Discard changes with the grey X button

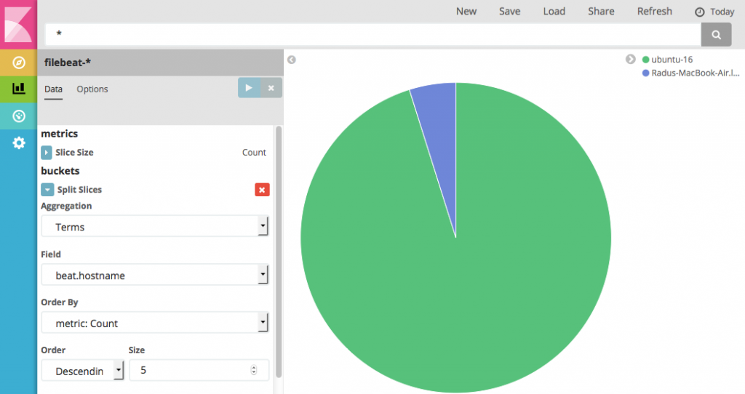pyautogui.click(x=271, y=88)
